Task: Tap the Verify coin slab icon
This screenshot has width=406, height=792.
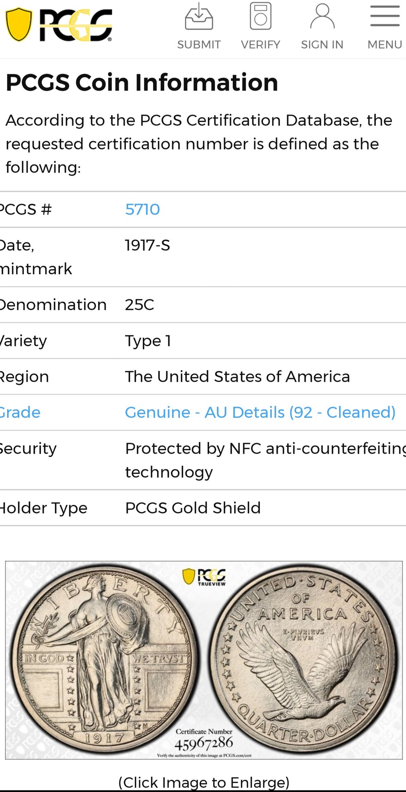Action: 260,16
